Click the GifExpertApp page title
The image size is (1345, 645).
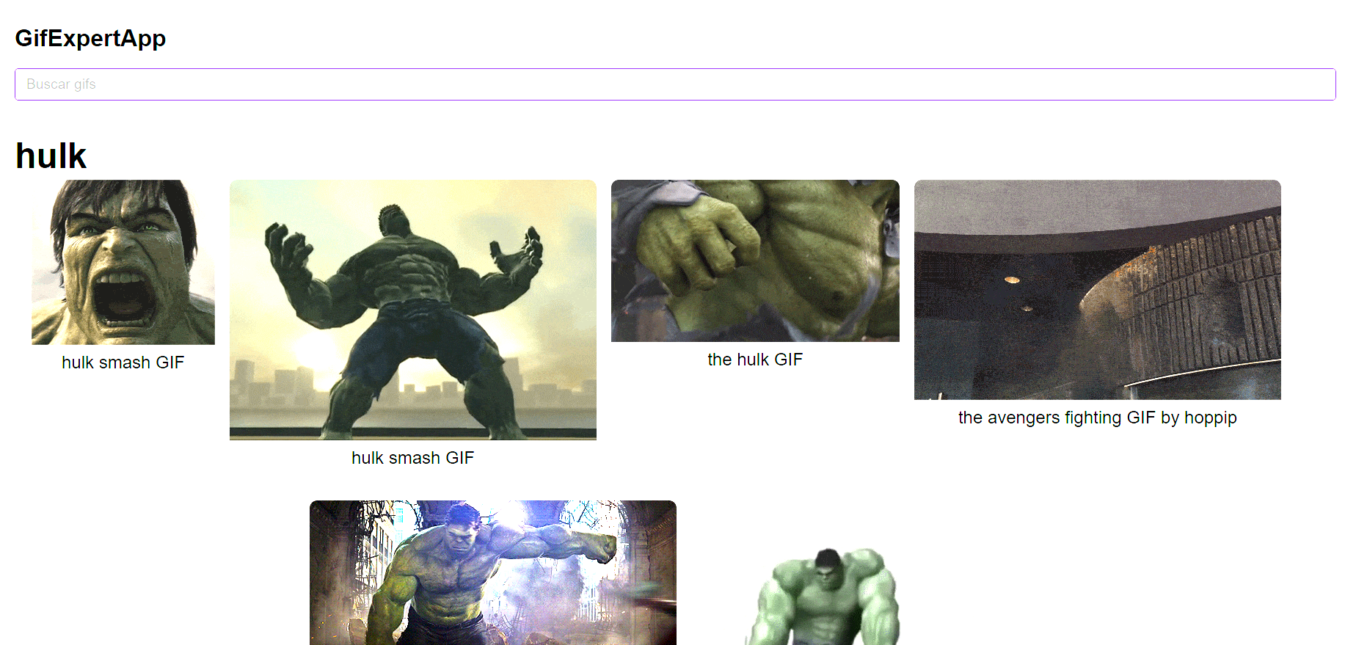click(90, 38)
